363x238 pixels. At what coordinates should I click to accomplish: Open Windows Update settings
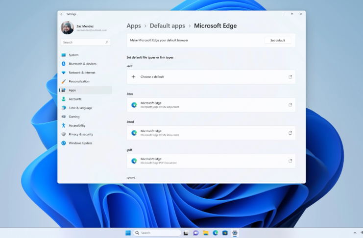pos(86,143)
